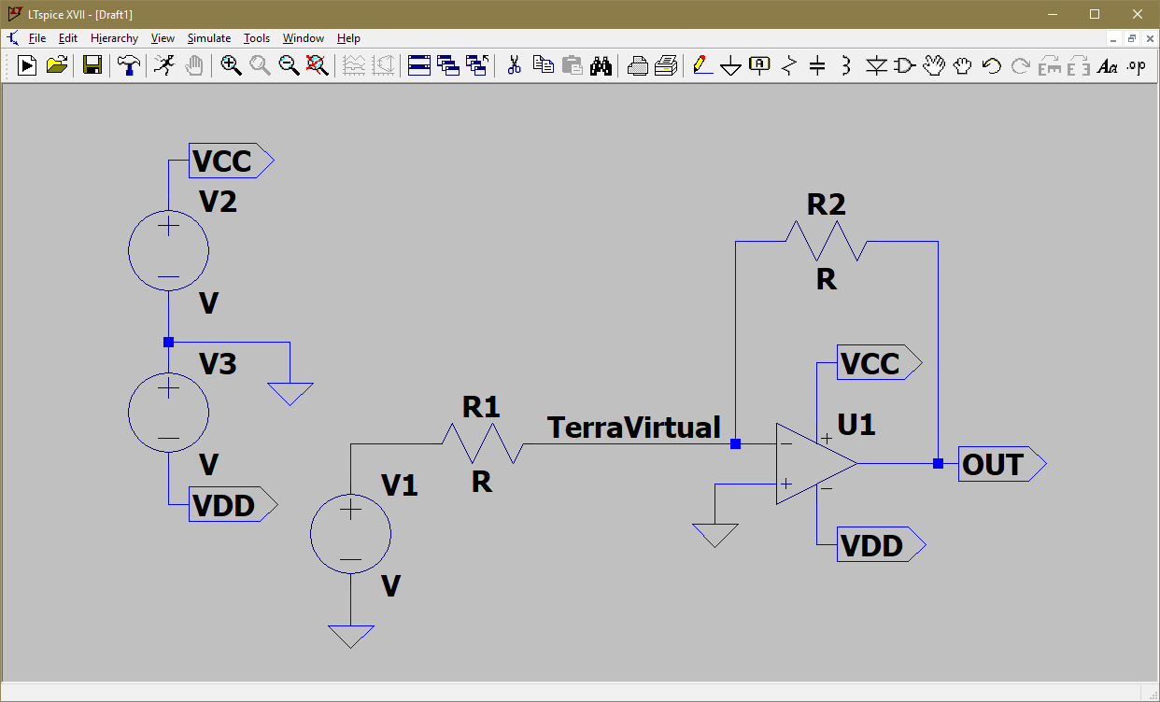Place a Ground symbol from toolbar

[x=730, y=65]
